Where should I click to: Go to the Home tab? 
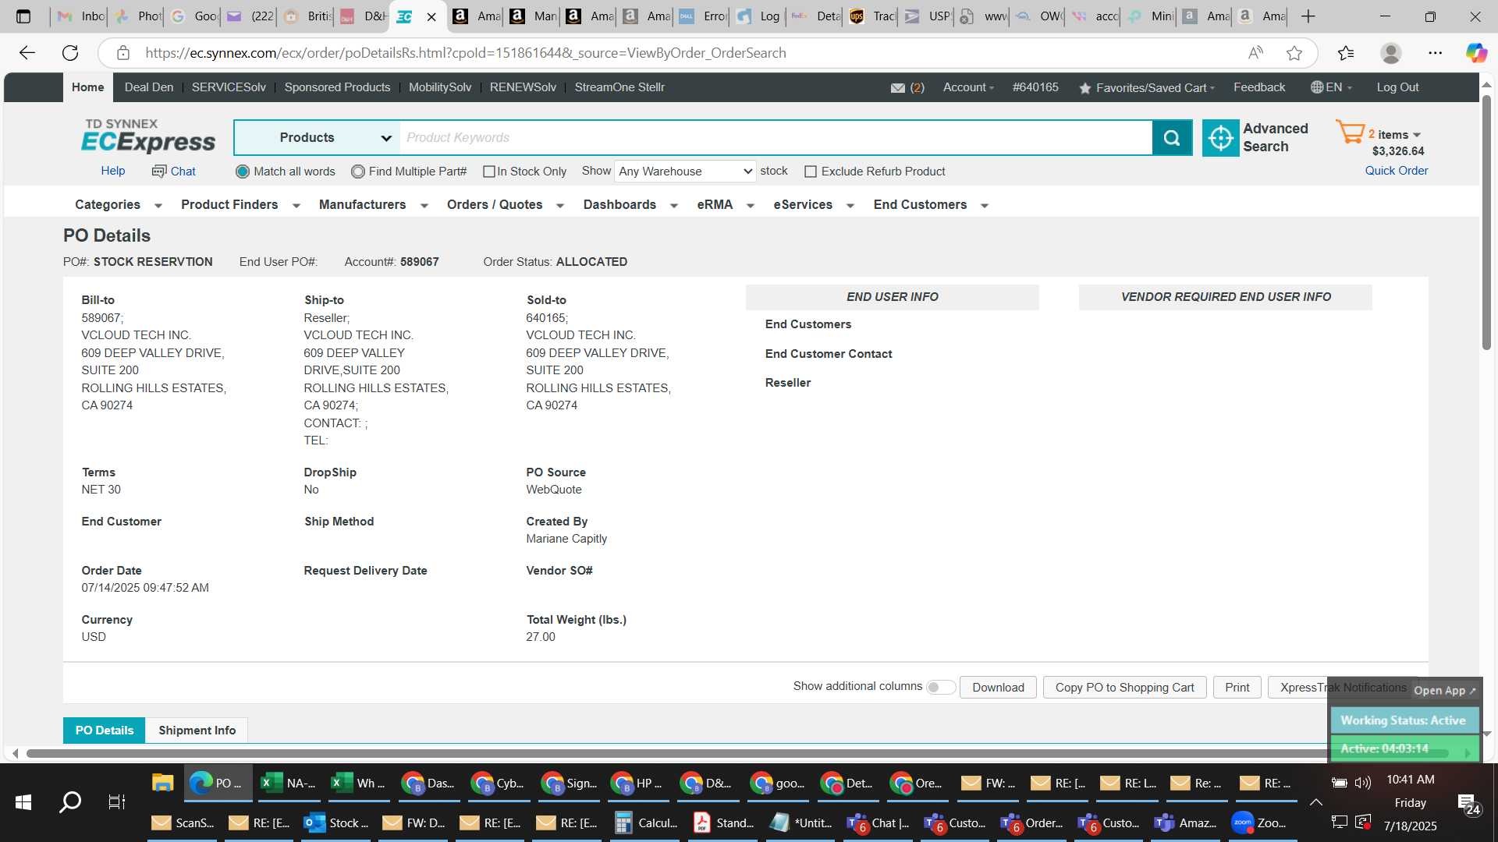(x=87, y=88)
